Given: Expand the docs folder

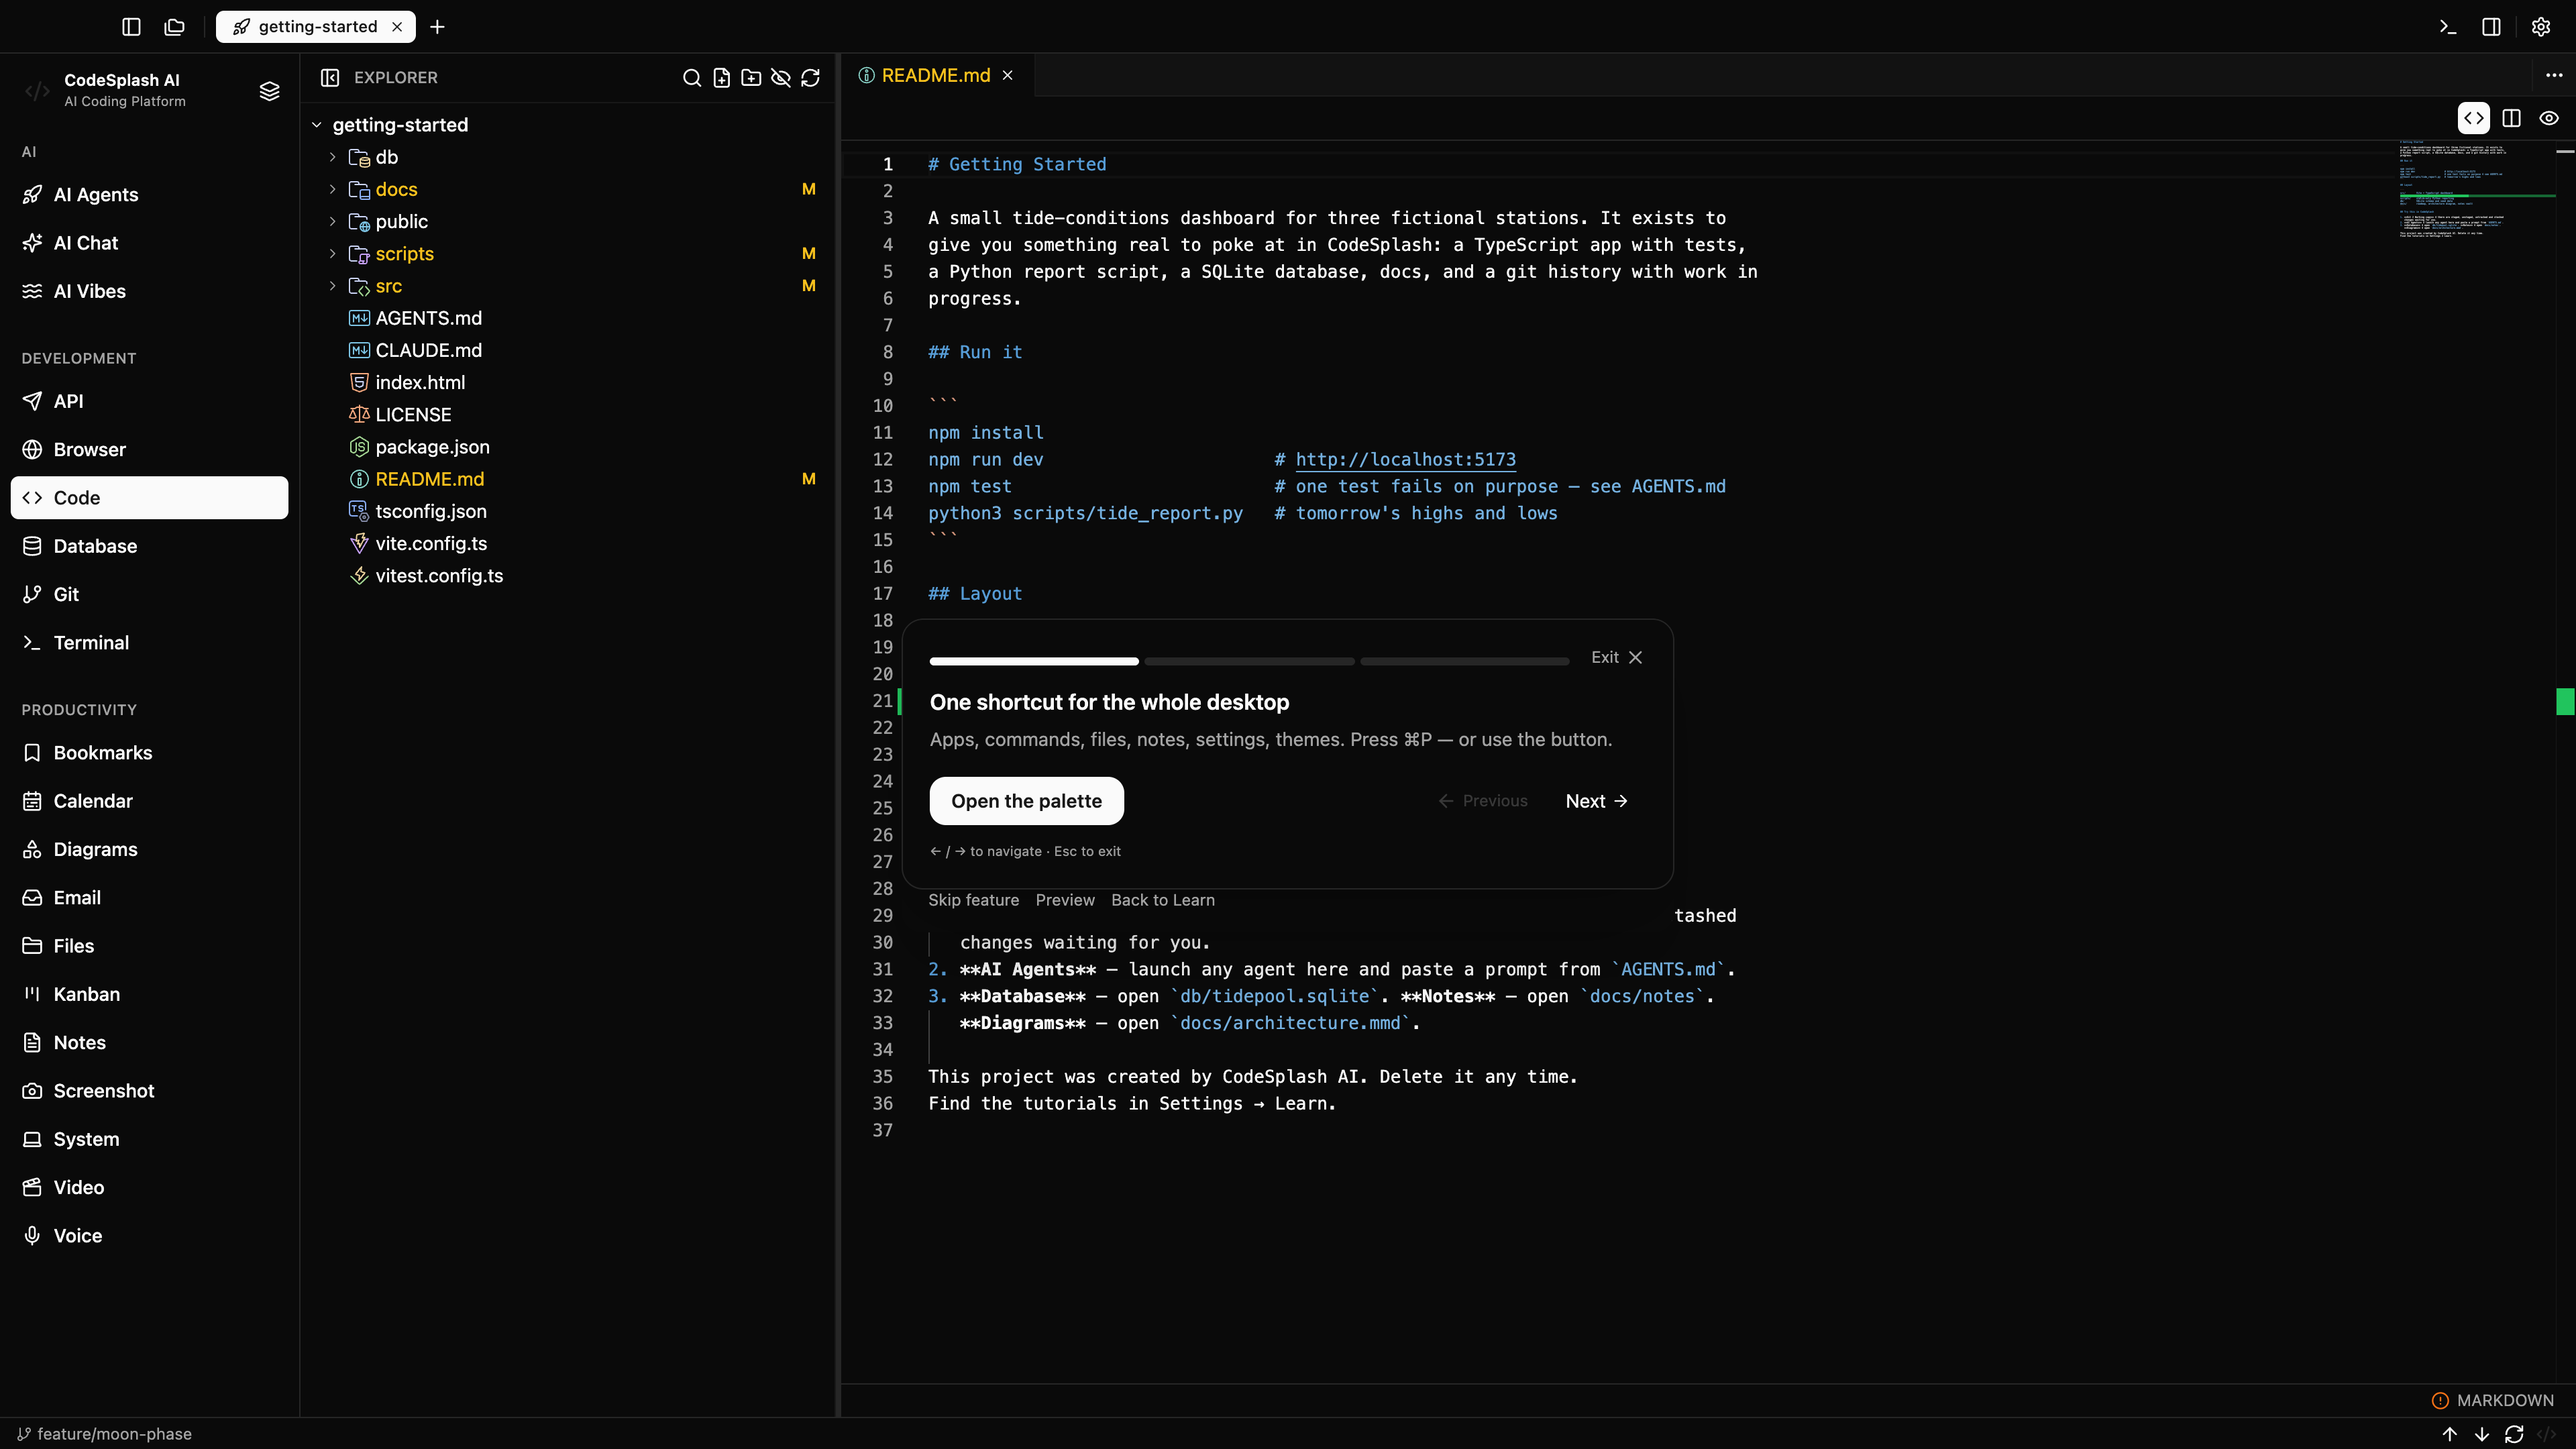Looking at the screenshot, I should [333, 189].
